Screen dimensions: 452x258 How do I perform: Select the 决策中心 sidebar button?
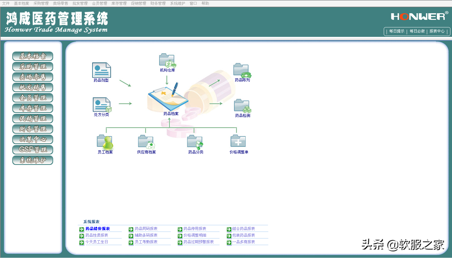[33, 139]
